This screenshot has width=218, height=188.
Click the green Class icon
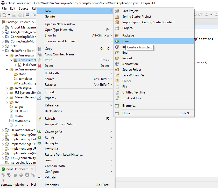click(x=117, y=41)
